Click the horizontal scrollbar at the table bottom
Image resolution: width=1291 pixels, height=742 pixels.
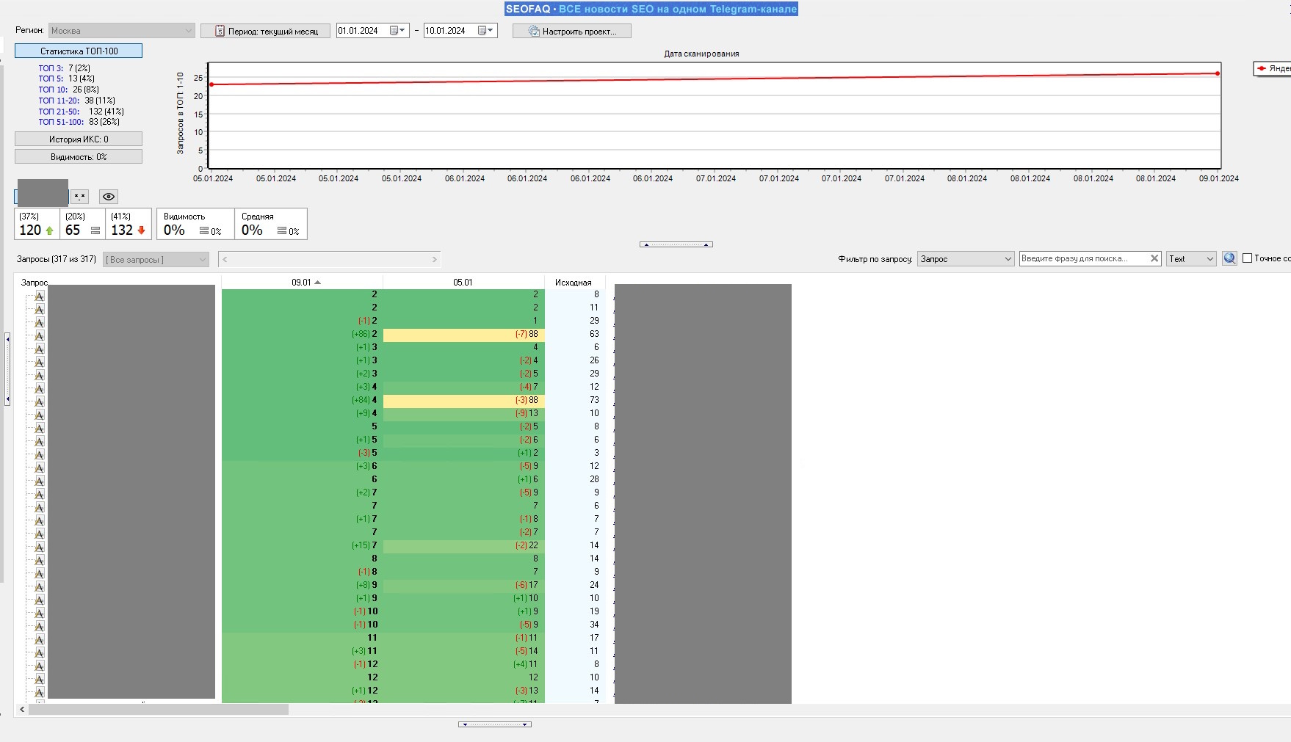pos(158,710)
